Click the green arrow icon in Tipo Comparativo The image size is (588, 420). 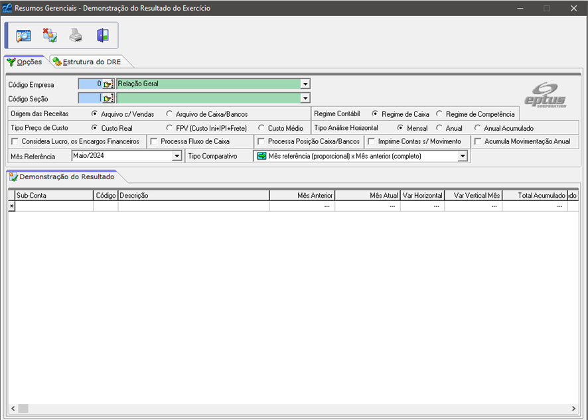(x=261, y=157)
